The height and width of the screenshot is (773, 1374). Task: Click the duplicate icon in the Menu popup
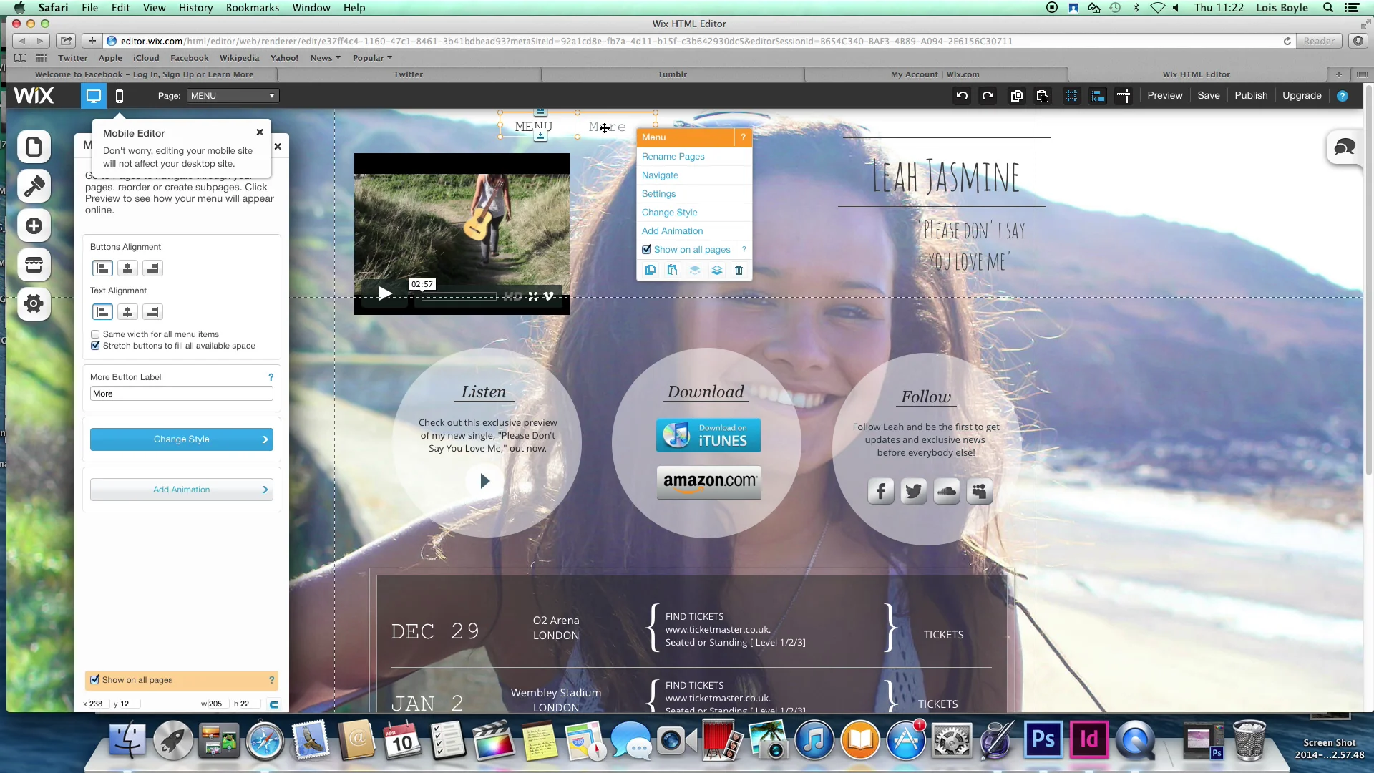click(x=650, y=271)
